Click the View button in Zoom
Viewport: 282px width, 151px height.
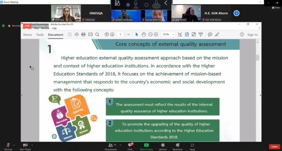click(x=276, y=8)
